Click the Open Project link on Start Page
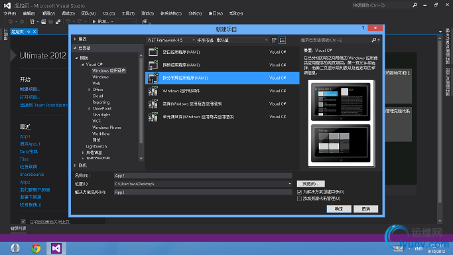The image size is (453, 255). pos(30,97)
